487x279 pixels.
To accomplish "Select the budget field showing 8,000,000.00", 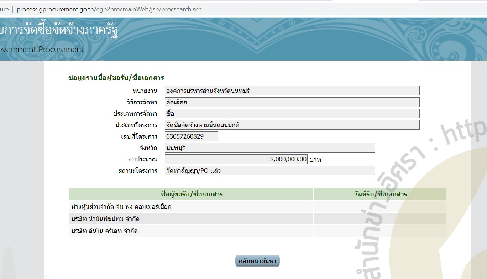I will click(x=236, y=159).
